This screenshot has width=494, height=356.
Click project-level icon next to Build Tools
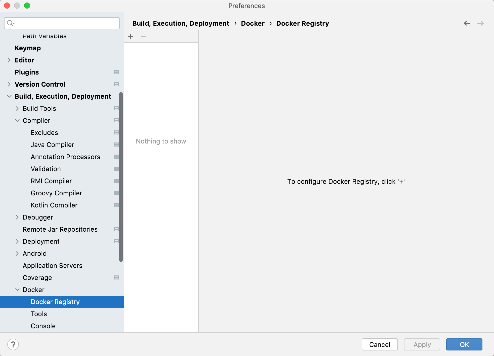pyautogui.click(x=116, y=109)
